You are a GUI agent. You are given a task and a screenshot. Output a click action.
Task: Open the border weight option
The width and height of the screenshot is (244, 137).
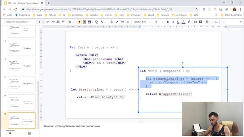click(x=122, y=22)
